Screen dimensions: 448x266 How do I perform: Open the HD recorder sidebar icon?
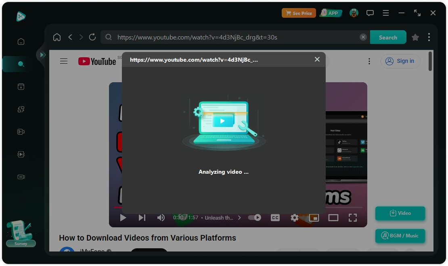pyautogui.click(x=21, y=177)
